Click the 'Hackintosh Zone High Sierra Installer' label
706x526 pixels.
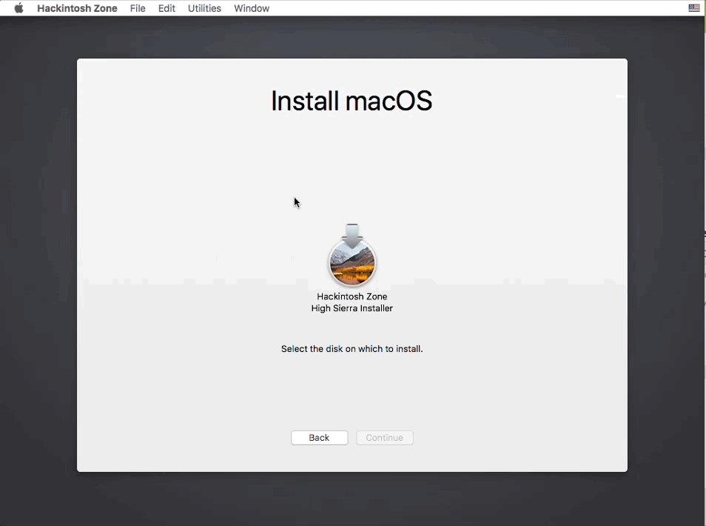pos(352,302)
